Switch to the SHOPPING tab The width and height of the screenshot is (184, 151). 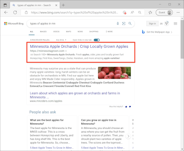[x=94, y=31]
